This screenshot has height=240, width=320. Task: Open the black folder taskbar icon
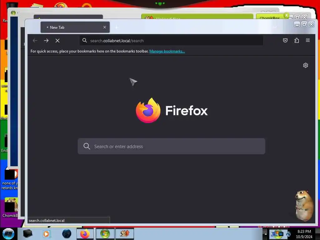click(27, 234)
